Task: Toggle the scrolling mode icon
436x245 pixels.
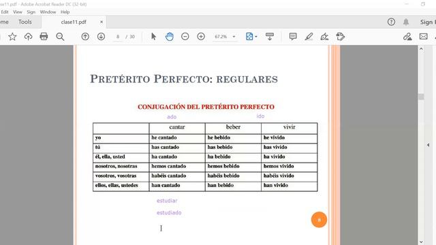Action: 270,36
